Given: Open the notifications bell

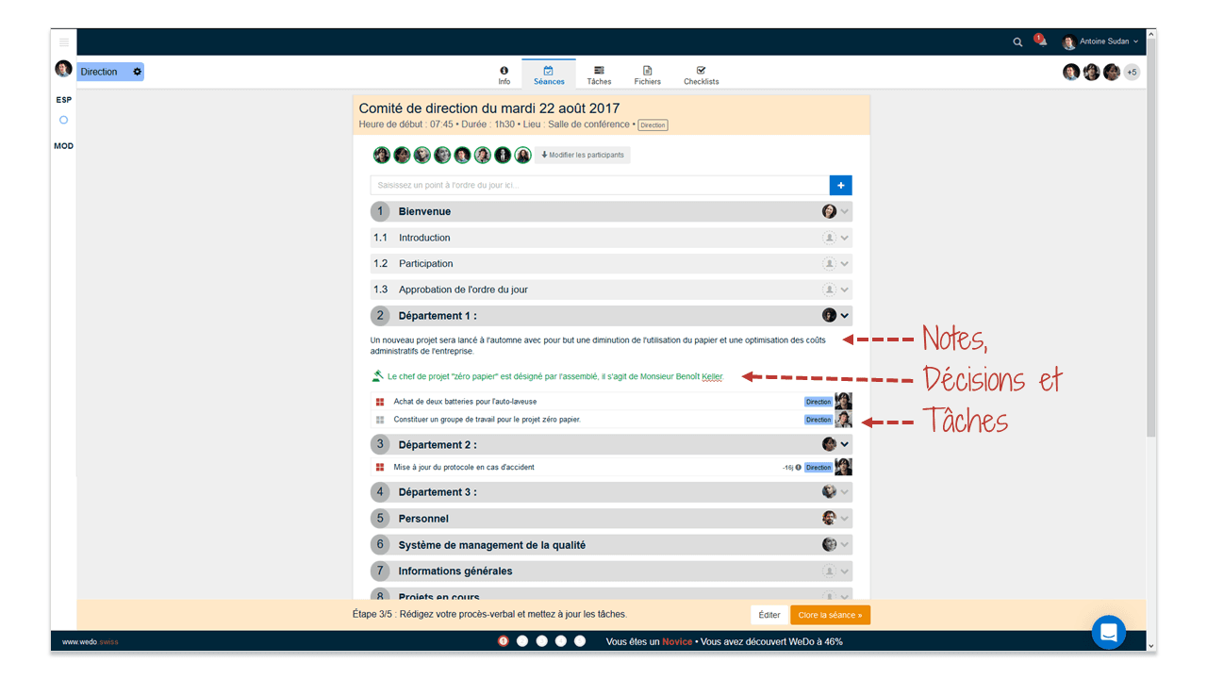Looking at the screenshot, I should point(1041,41).
